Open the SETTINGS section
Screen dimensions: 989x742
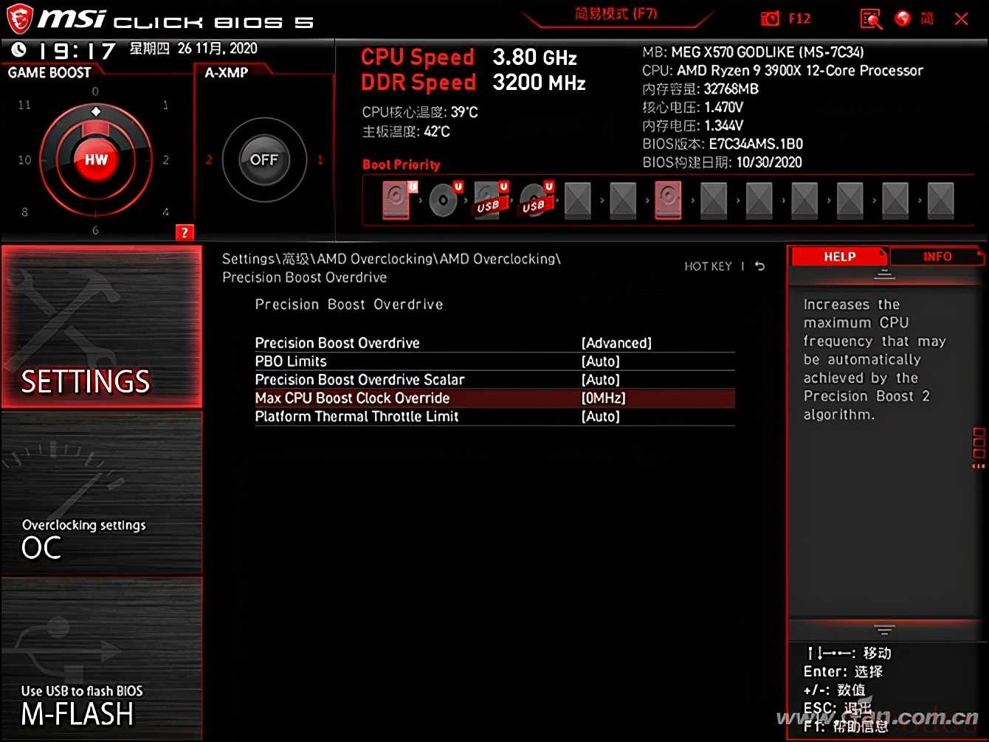(x=101, y=327)
